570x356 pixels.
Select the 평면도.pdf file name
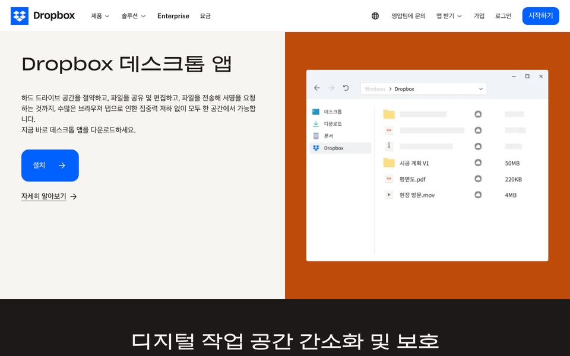412,179
